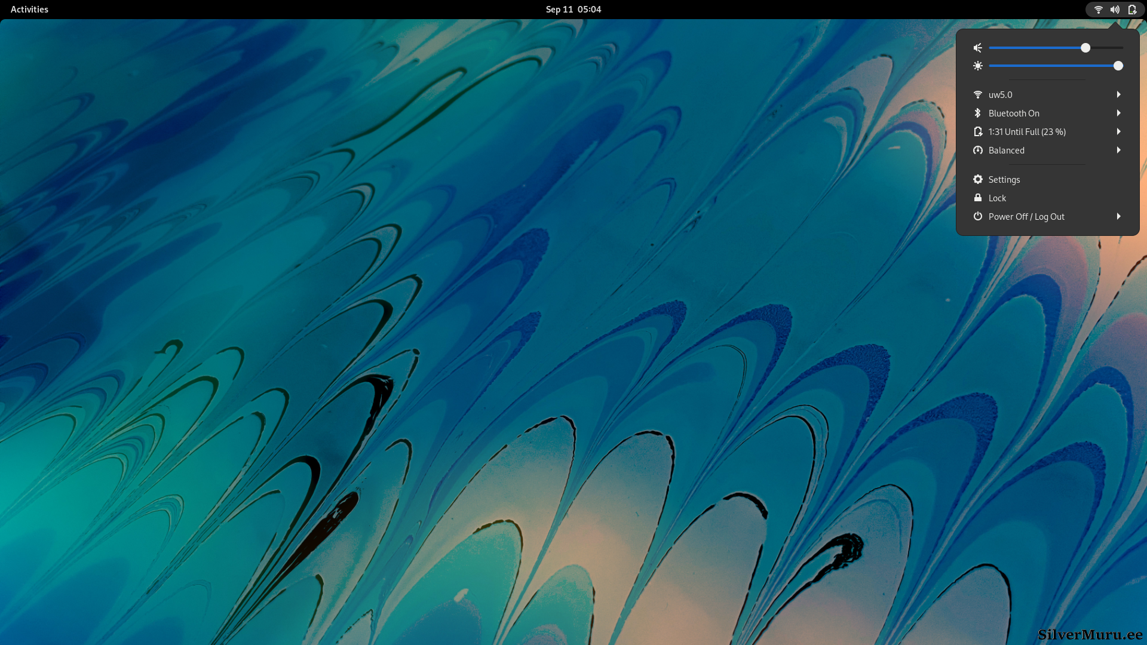The width and height of the screenshot is (1147, 645).
Task: Open the clock calendar at Sep 11
Action: click(573, 10)
